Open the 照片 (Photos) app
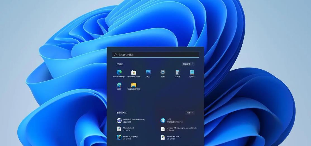The height and width of the screenshot is (146, 311). point(148,74)
